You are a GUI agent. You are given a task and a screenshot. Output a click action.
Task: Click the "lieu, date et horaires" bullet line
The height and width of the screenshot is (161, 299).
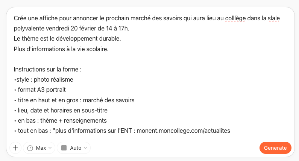(62, 110)
